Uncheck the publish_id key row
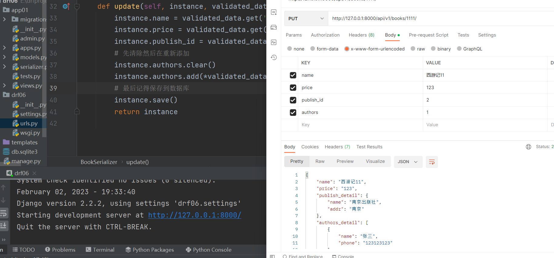554x258 pixels. 293,100
